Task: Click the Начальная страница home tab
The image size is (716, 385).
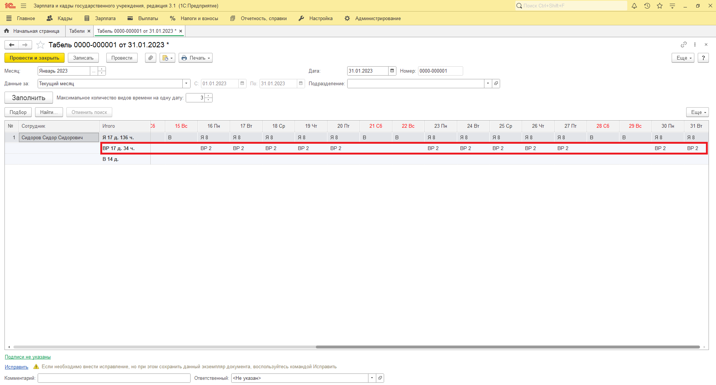Action: pyautogui.click(x=32, y=31)
